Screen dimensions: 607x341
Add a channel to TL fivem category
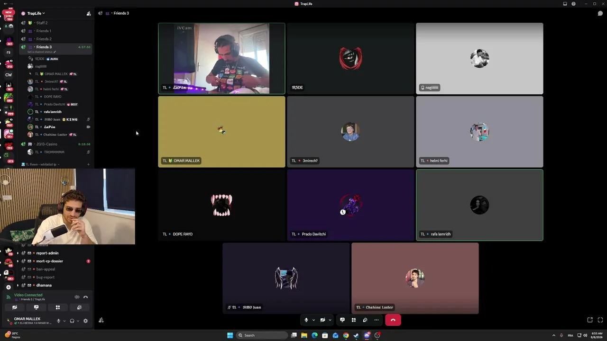(x=88, y=164)
